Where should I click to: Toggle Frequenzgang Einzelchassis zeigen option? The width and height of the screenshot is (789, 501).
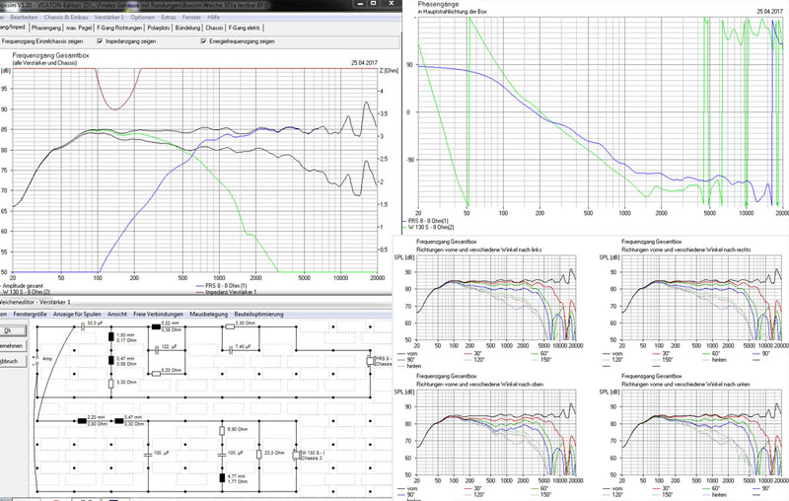(x=39, y=42)
